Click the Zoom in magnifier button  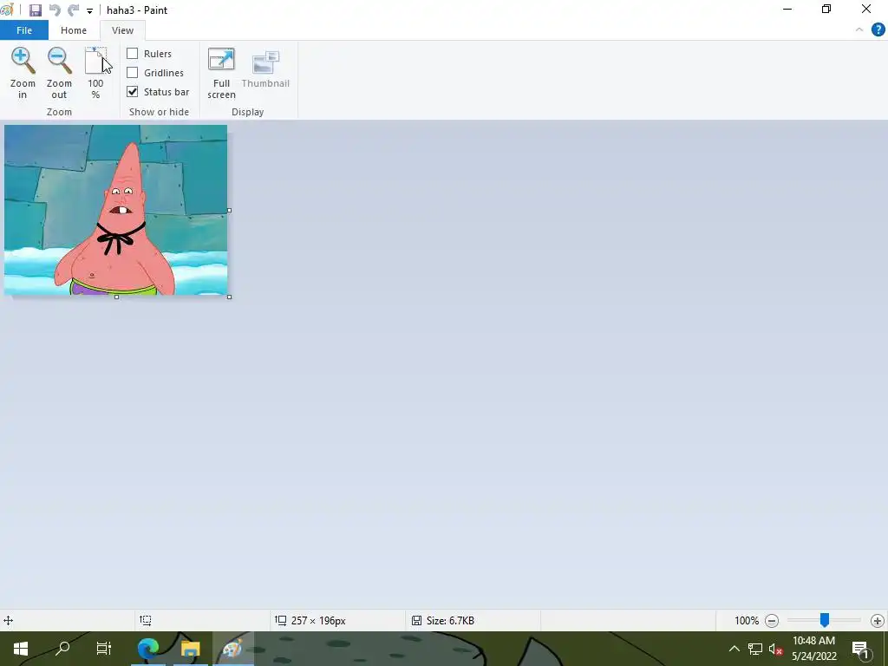[x=23, y=73]
